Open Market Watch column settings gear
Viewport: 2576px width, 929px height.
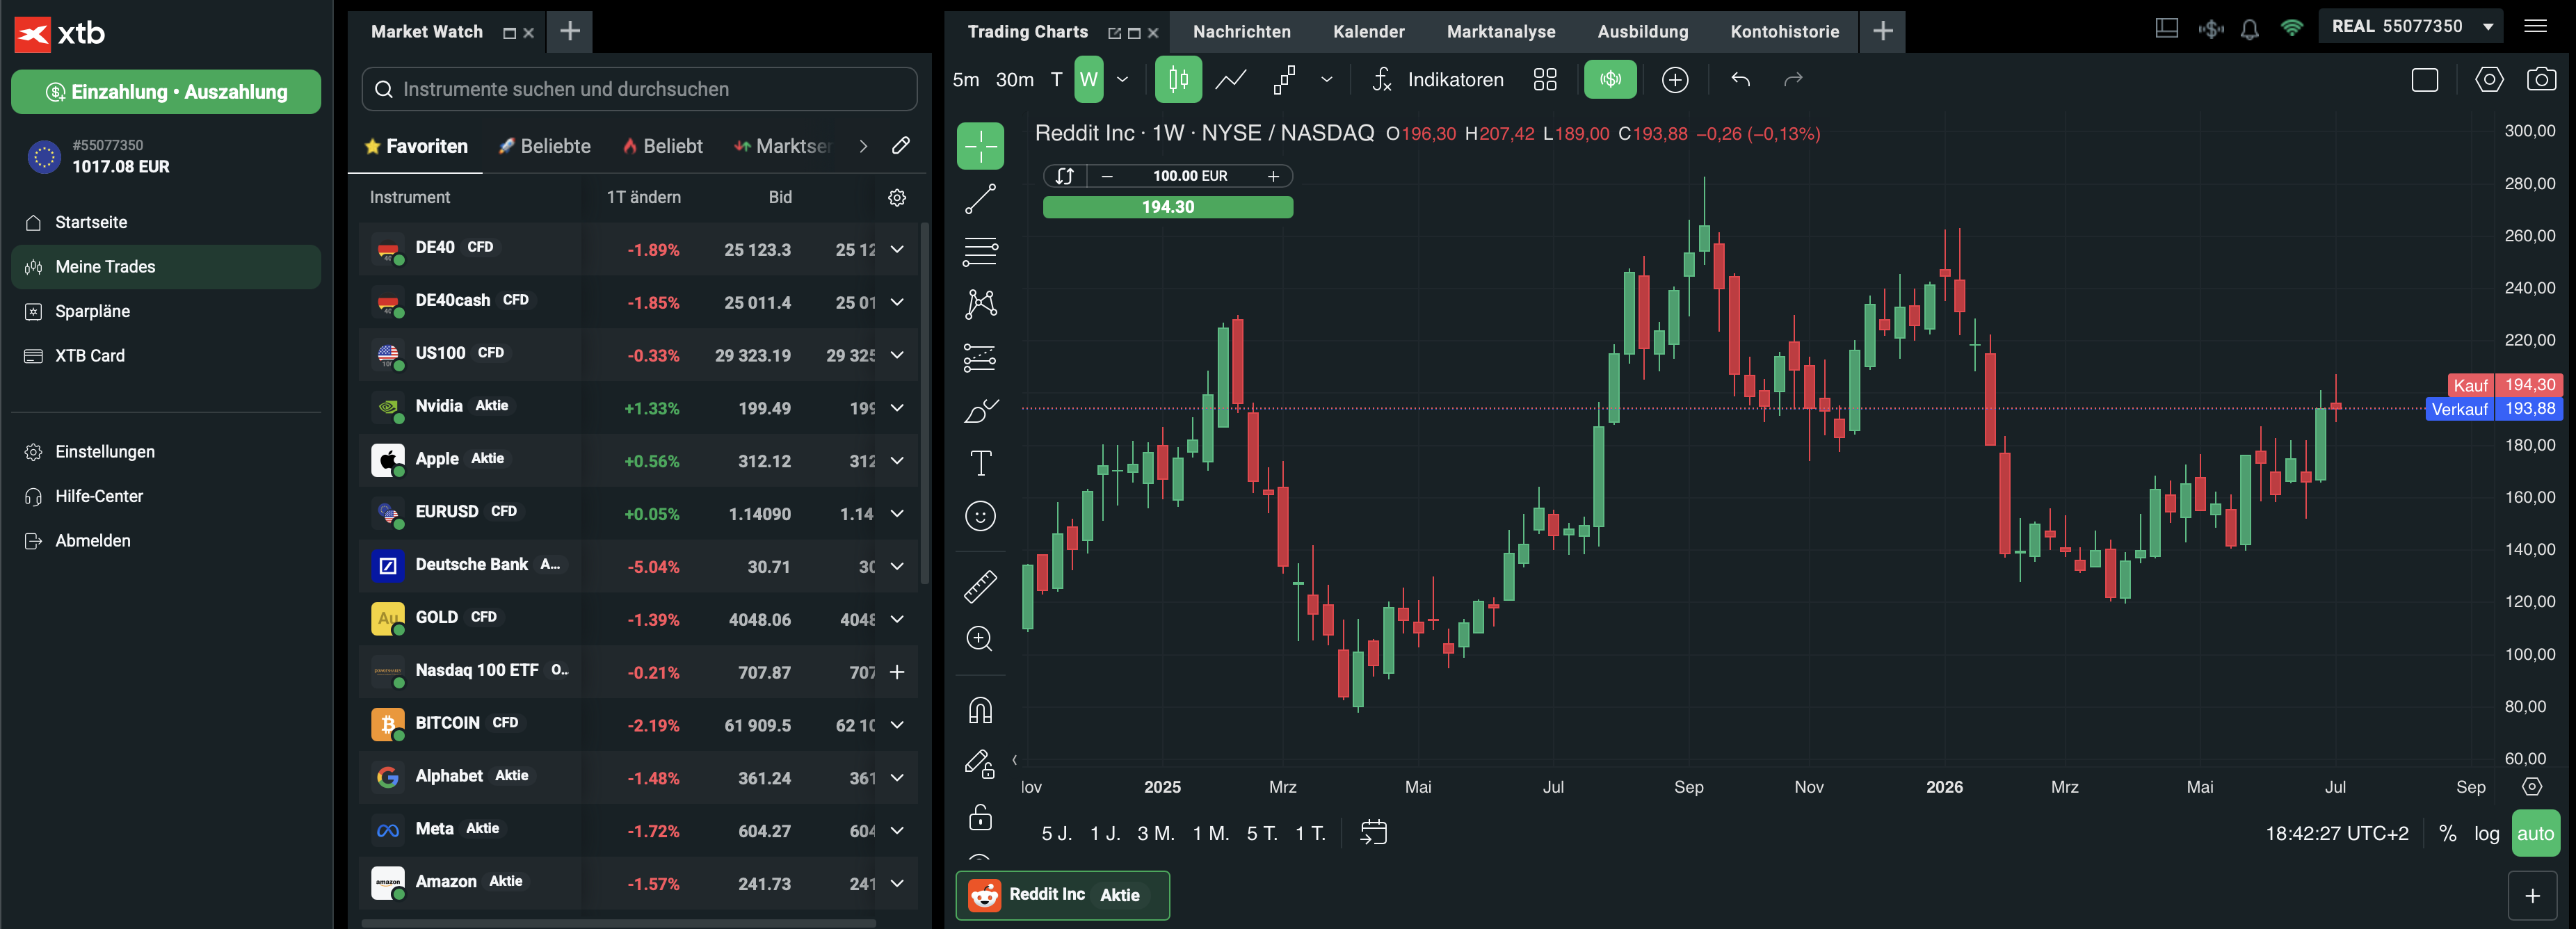click(897, 198)
